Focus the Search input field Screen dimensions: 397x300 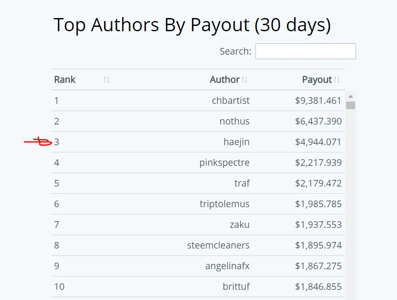[305, 51]
